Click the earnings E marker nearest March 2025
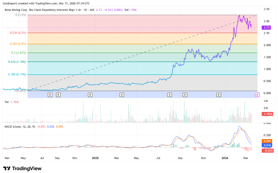 click(x=122, y=95)
